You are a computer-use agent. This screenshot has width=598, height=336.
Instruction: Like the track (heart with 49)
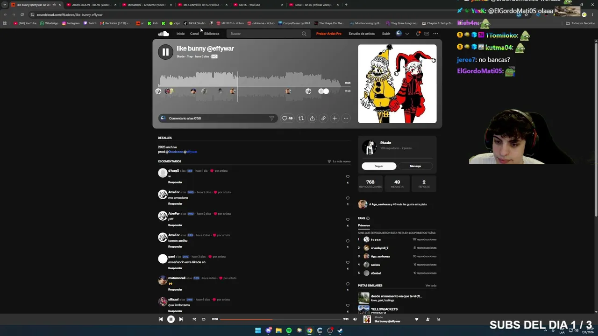click(x=287, y=118)
